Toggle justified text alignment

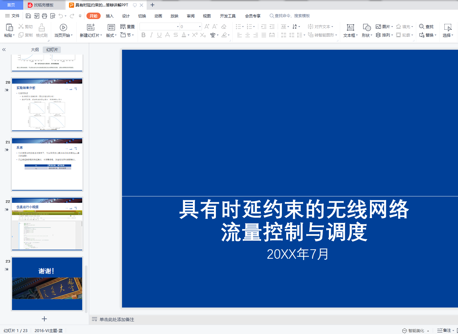point(264,35)
